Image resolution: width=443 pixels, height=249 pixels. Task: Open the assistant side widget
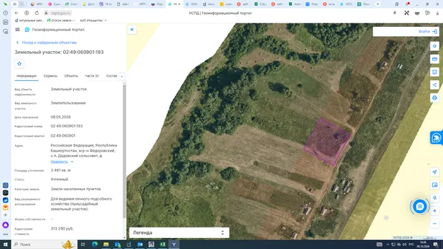(437, 138)
